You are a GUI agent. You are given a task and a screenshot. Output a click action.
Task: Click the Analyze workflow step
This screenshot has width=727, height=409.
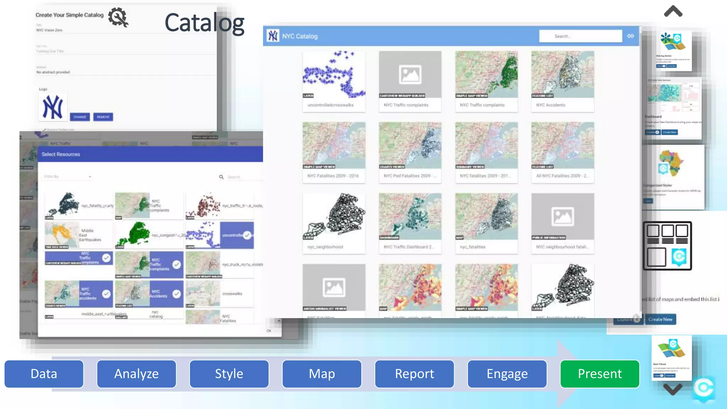[x=137, y=374]
